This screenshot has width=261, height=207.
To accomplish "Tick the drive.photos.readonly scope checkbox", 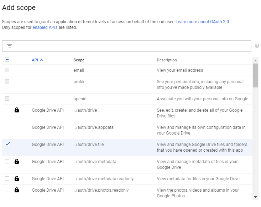I will (7, 190).
